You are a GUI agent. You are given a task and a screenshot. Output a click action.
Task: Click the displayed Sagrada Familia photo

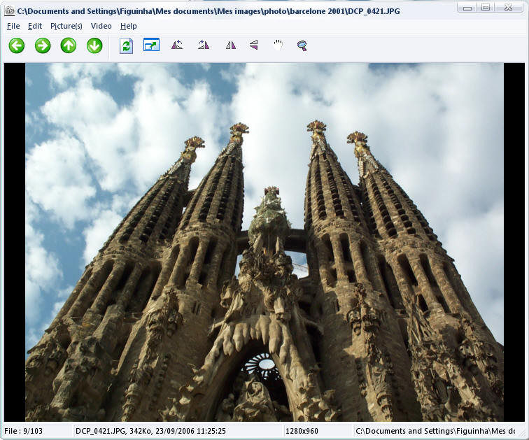tap(264, 242)
